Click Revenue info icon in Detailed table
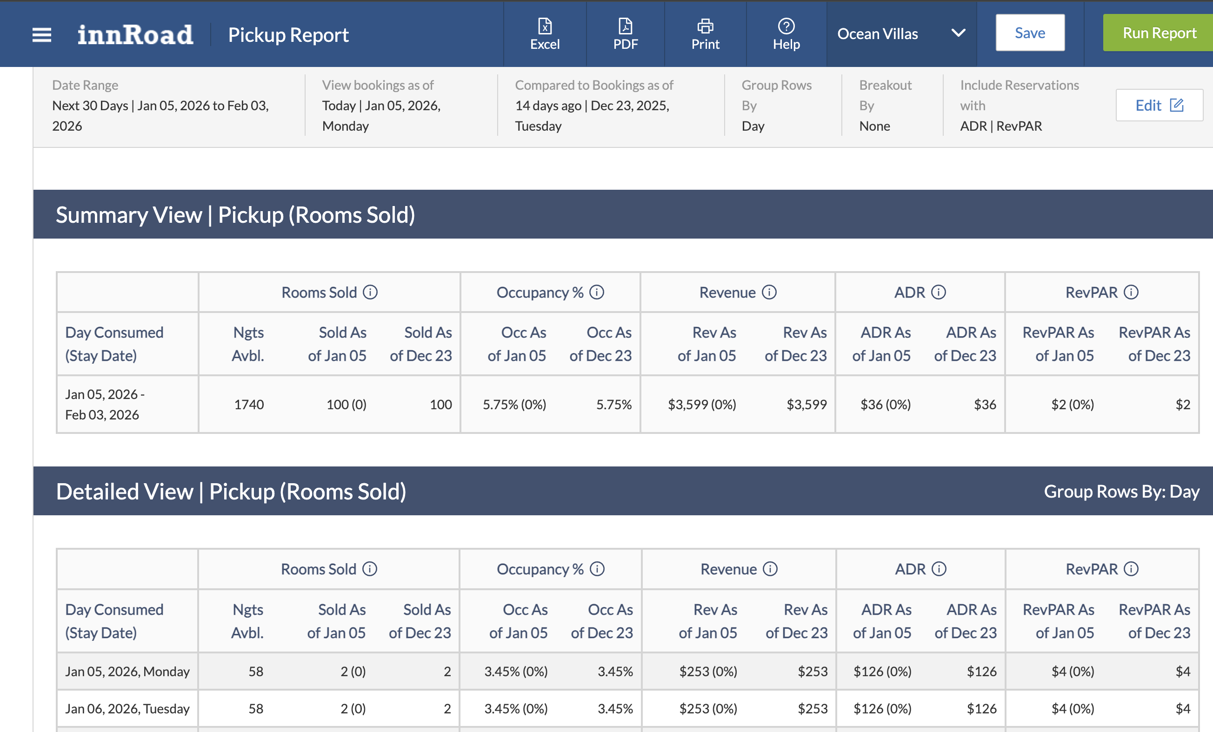Screen dimensions: 1213x732 point(770,569)
